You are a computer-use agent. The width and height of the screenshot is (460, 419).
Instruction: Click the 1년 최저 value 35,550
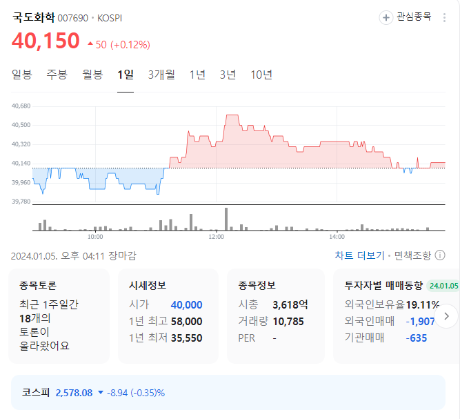point(187,338)
